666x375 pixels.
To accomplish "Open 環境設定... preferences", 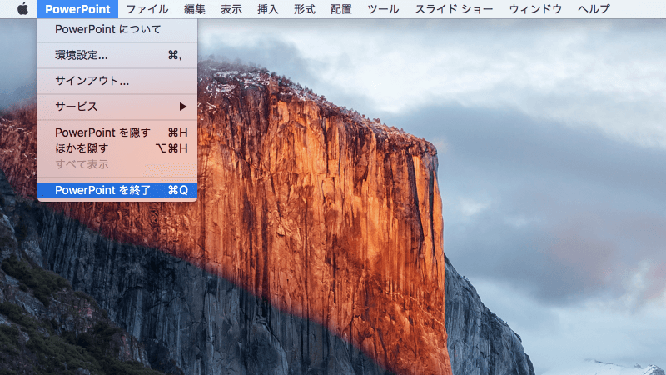I will click(117, 55).
